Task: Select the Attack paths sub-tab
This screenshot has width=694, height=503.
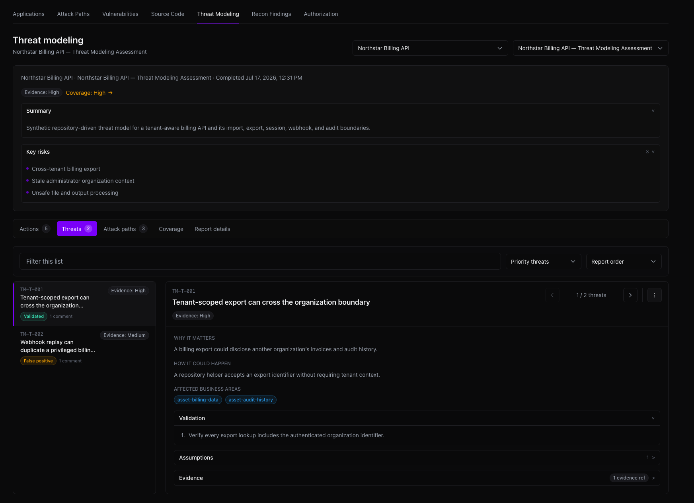Action: point(125,229)
